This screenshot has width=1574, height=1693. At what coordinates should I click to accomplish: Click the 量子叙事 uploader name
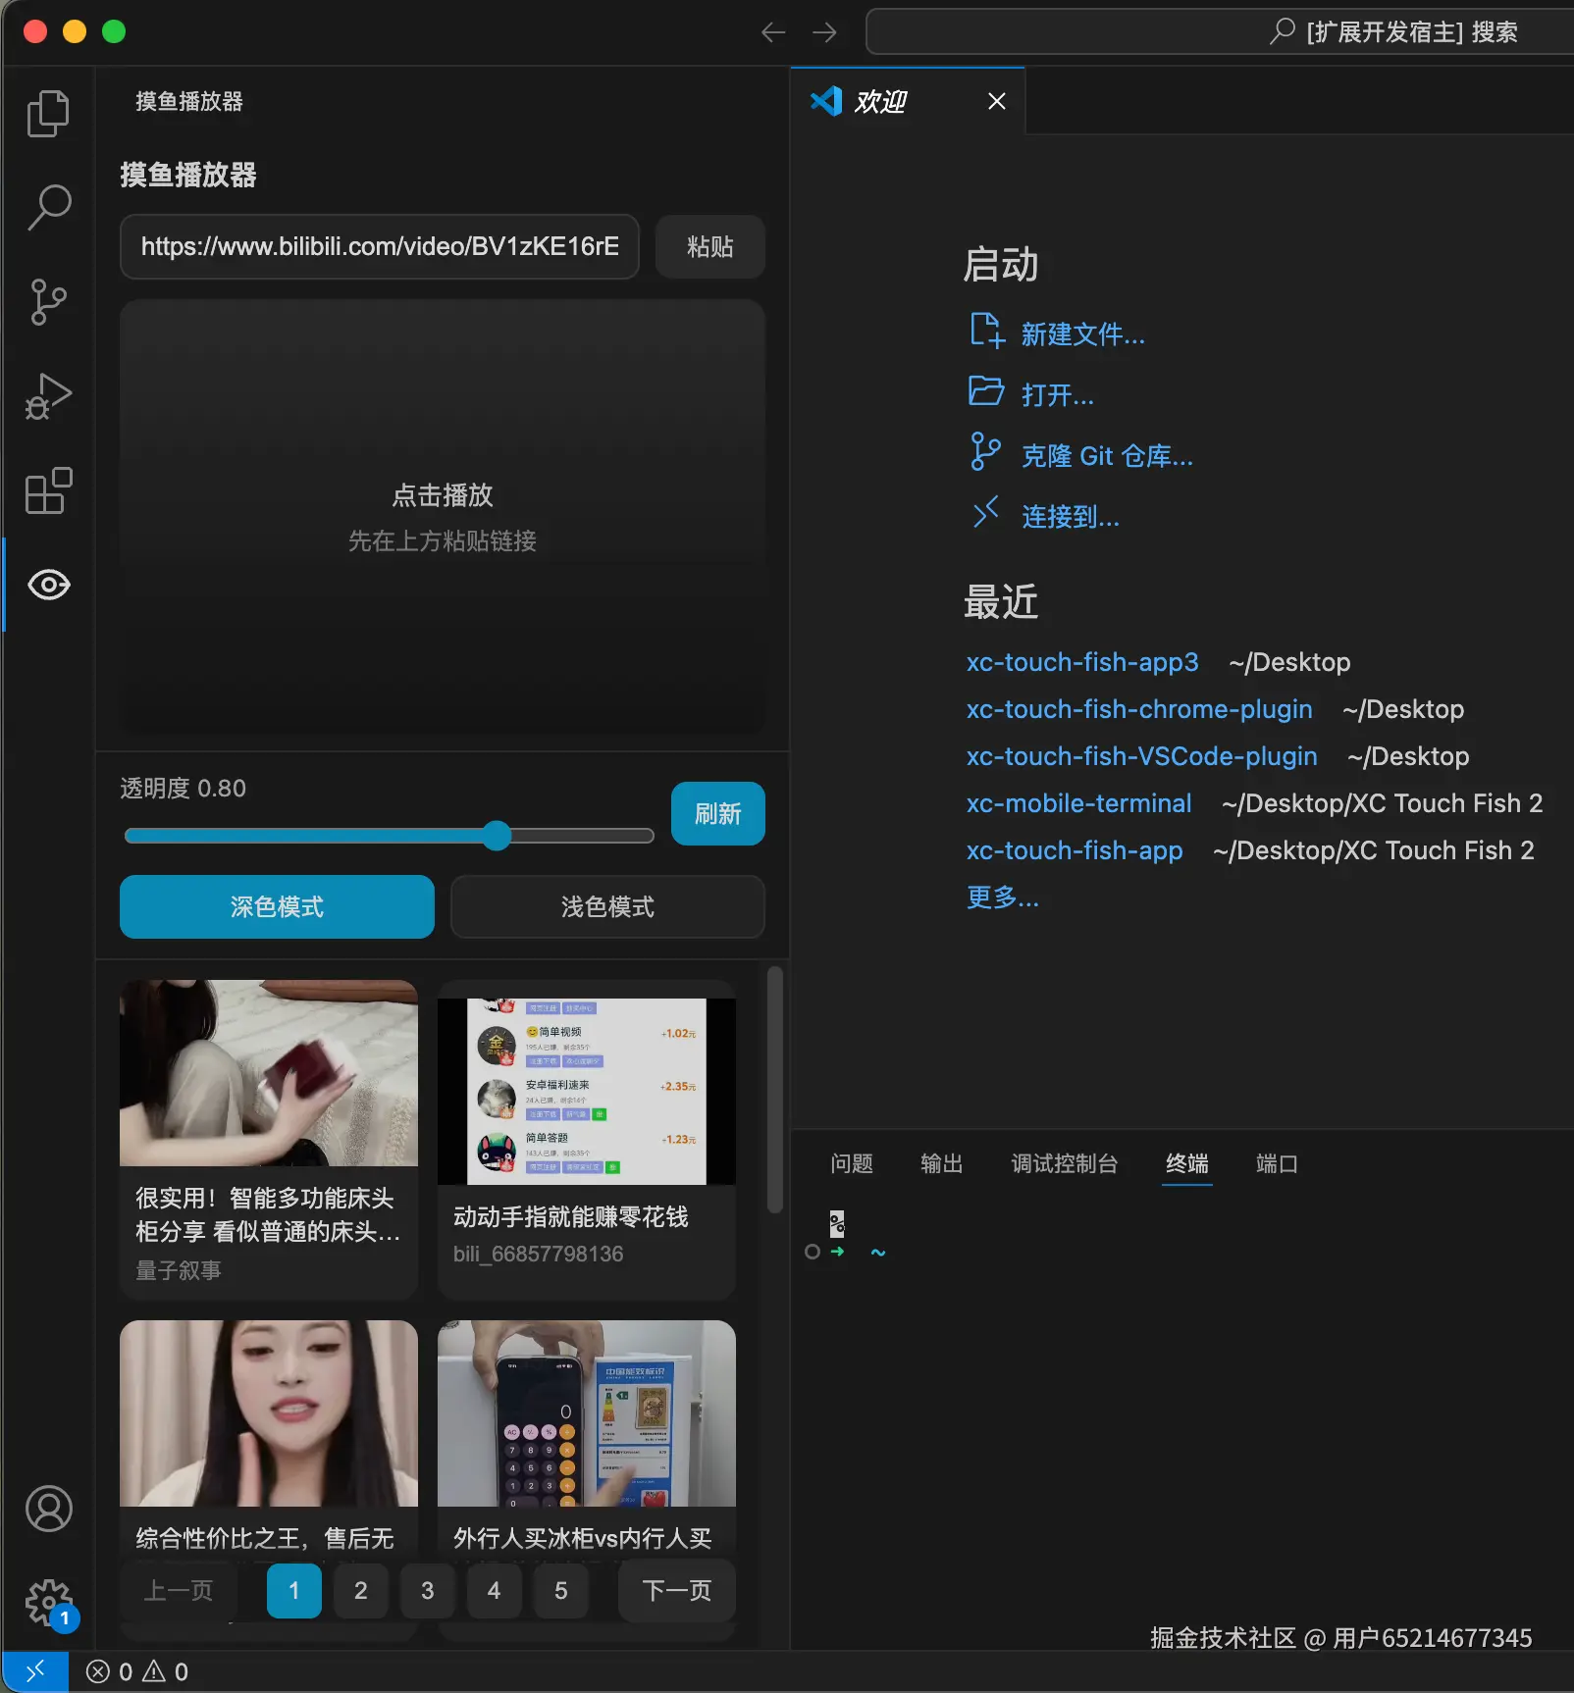pos(179,1270)
